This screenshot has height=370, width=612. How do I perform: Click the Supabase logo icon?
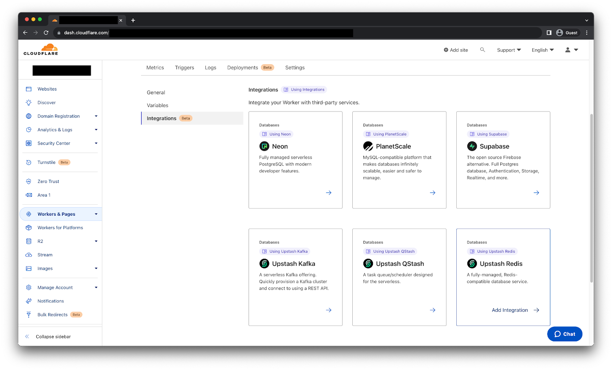472,146
